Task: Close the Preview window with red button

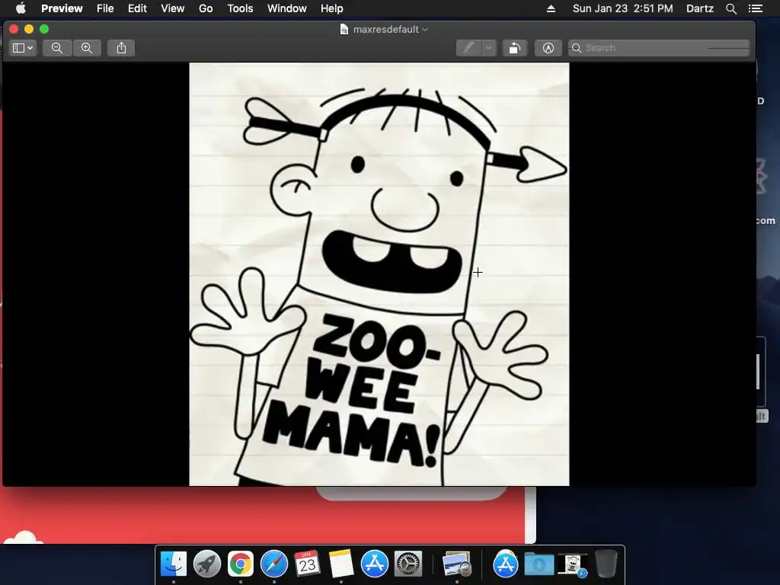Action: [14, 29]
